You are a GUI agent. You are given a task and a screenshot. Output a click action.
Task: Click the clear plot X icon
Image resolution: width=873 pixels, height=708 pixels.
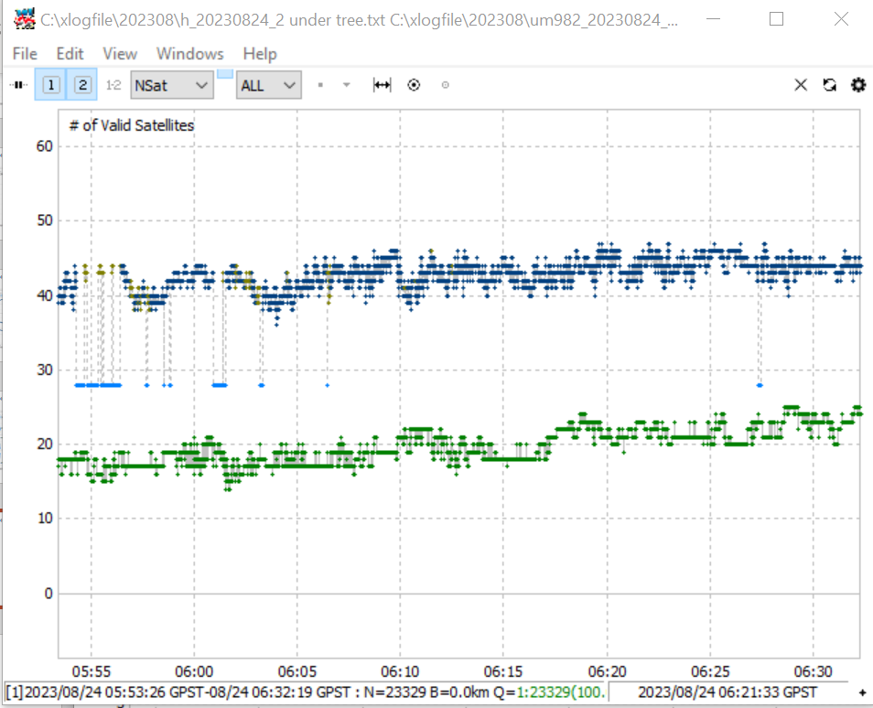click(801, 85)
